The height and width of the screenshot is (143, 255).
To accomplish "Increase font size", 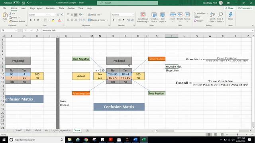I will [x=58, y=15].
